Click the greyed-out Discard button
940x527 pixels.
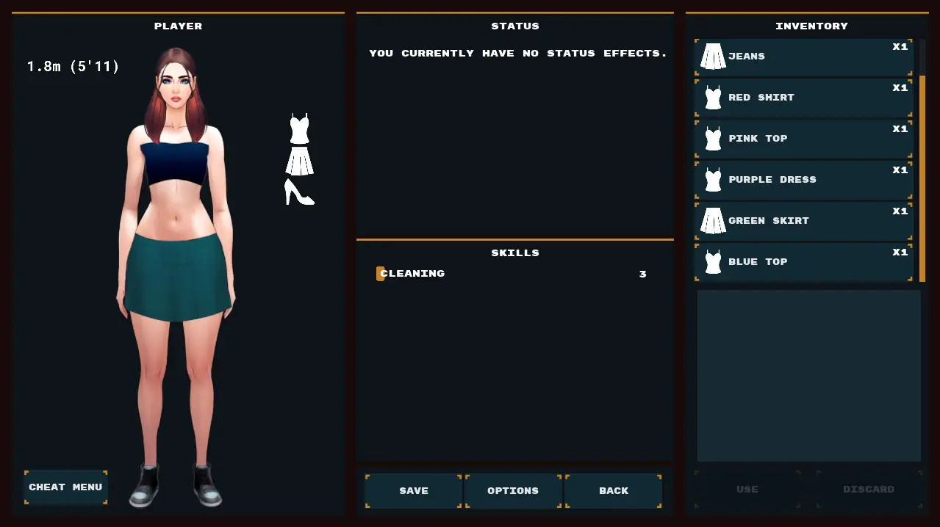869,490
